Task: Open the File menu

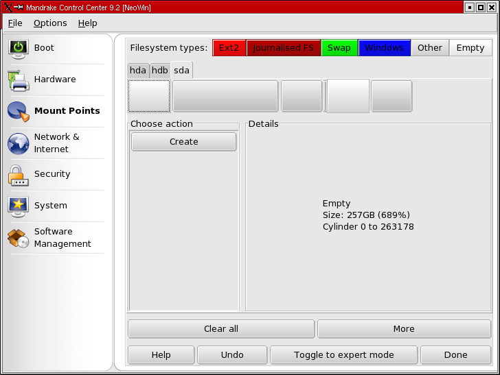Action: point(15,23)
